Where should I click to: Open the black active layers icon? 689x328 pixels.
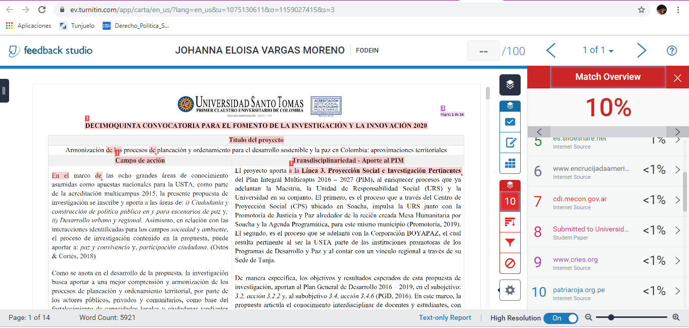point(510,85)
